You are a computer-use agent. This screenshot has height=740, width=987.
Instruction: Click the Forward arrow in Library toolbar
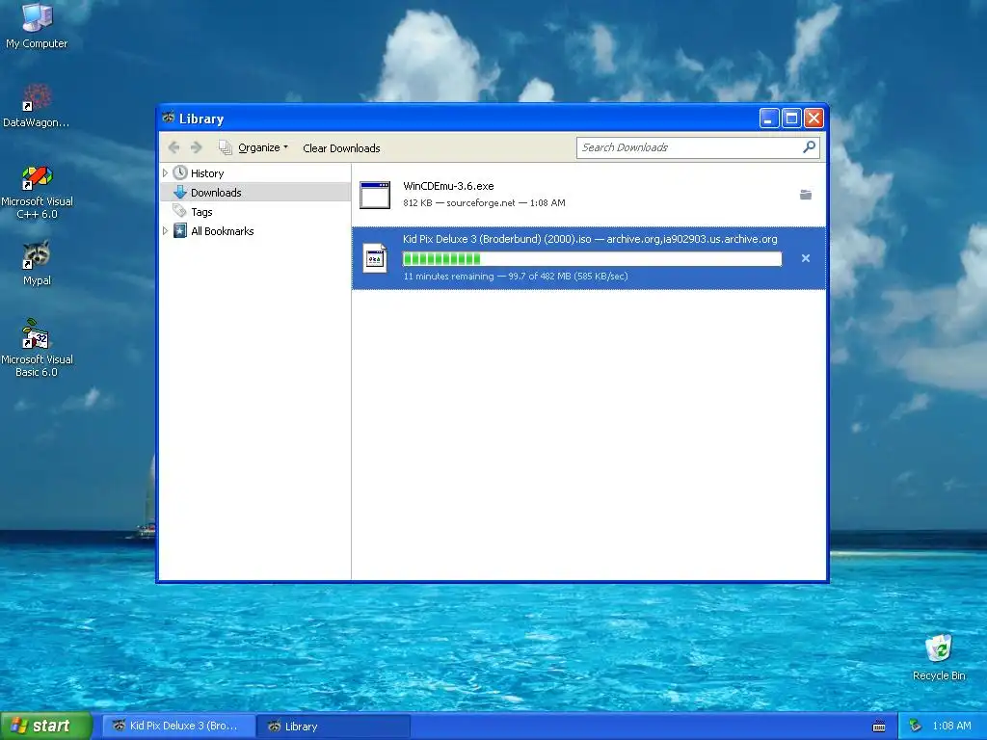(x=197, y=147)
